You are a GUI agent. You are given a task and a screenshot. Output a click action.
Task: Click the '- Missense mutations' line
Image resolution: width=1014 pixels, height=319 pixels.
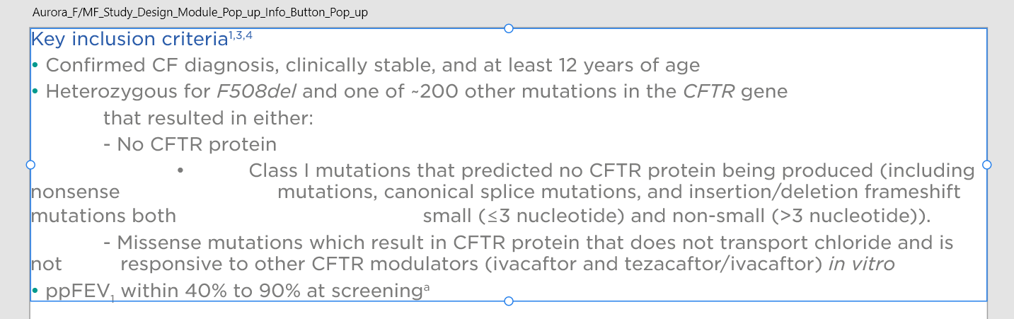point(528,243)
